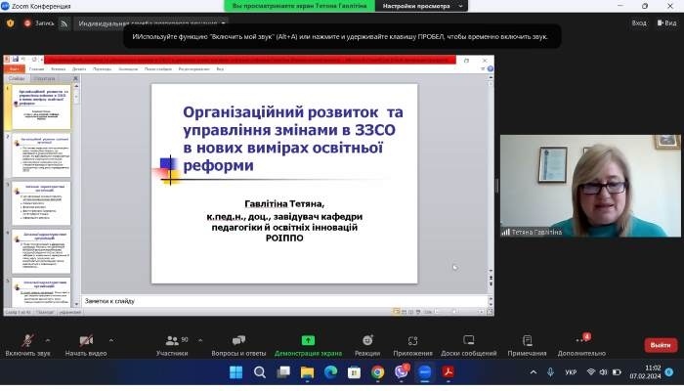Open Viber from the taskbar

pyautogui.click(x=402, y=372)
